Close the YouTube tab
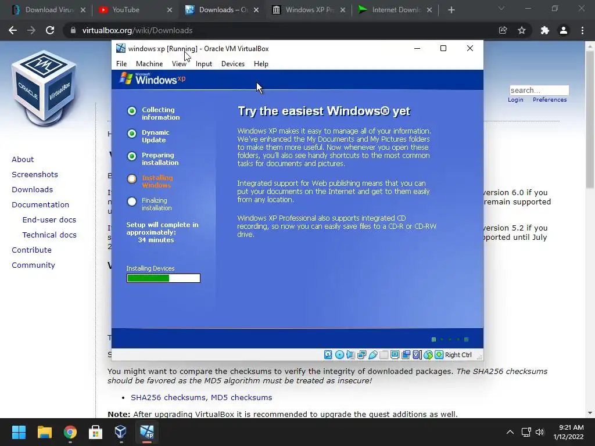 click(x=170, y=10)
